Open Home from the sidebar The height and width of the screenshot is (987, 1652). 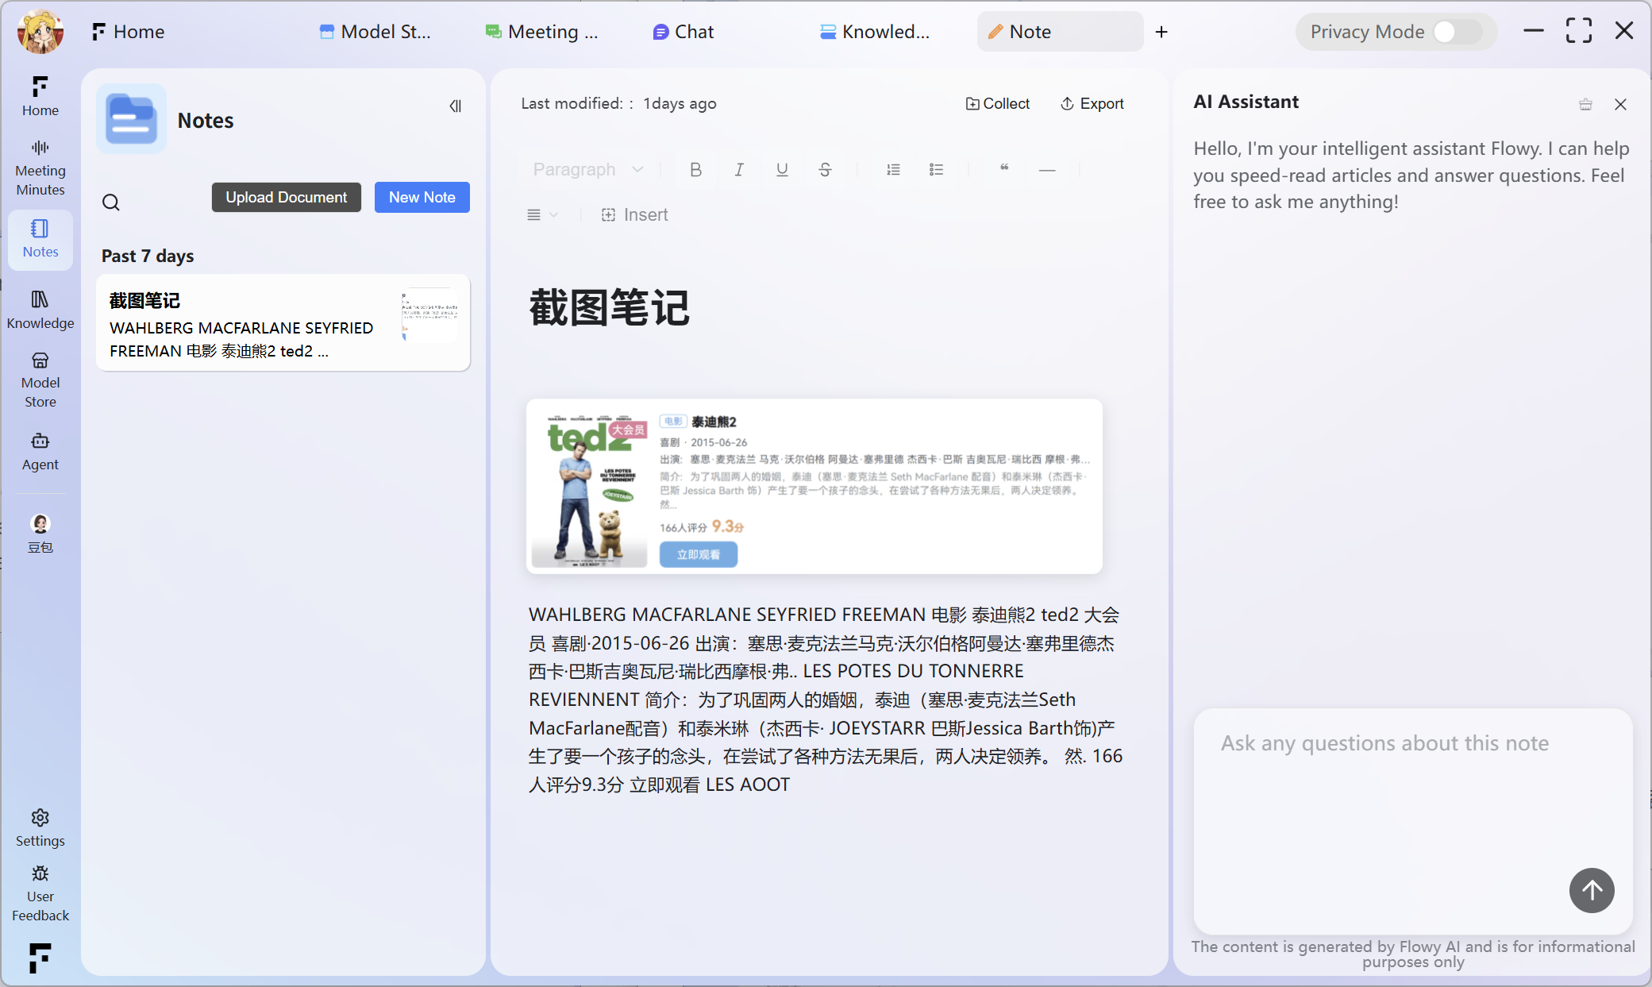tap(40, 95)
